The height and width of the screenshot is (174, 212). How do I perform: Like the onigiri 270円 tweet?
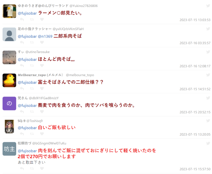[42, 168]
